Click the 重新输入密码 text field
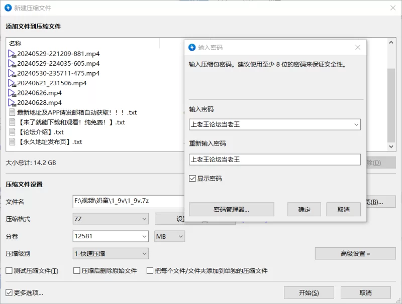402x304 pixels. (x=275, y=160)
